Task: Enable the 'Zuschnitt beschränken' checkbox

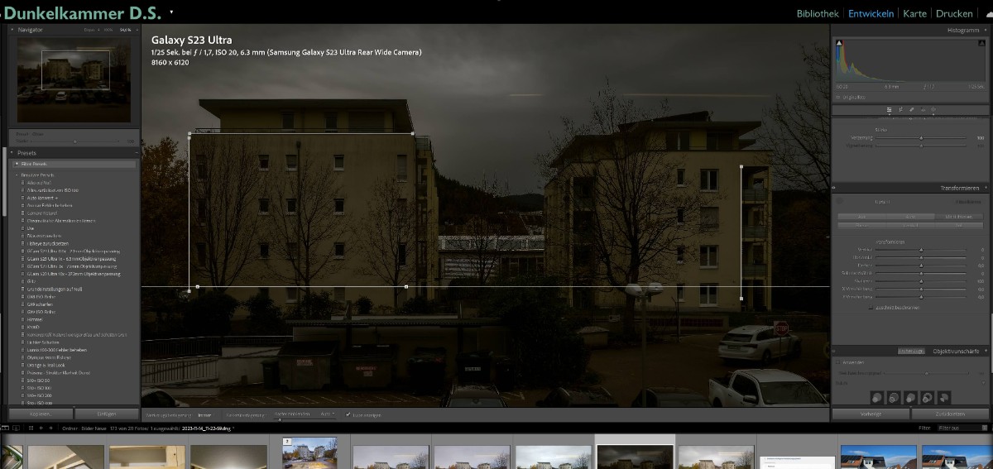Action: pos(871,308)
